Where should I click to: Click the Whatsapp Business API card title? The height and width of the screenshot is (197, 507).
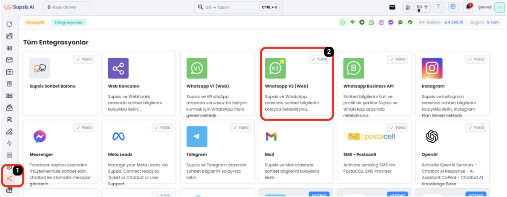point(368,86)
